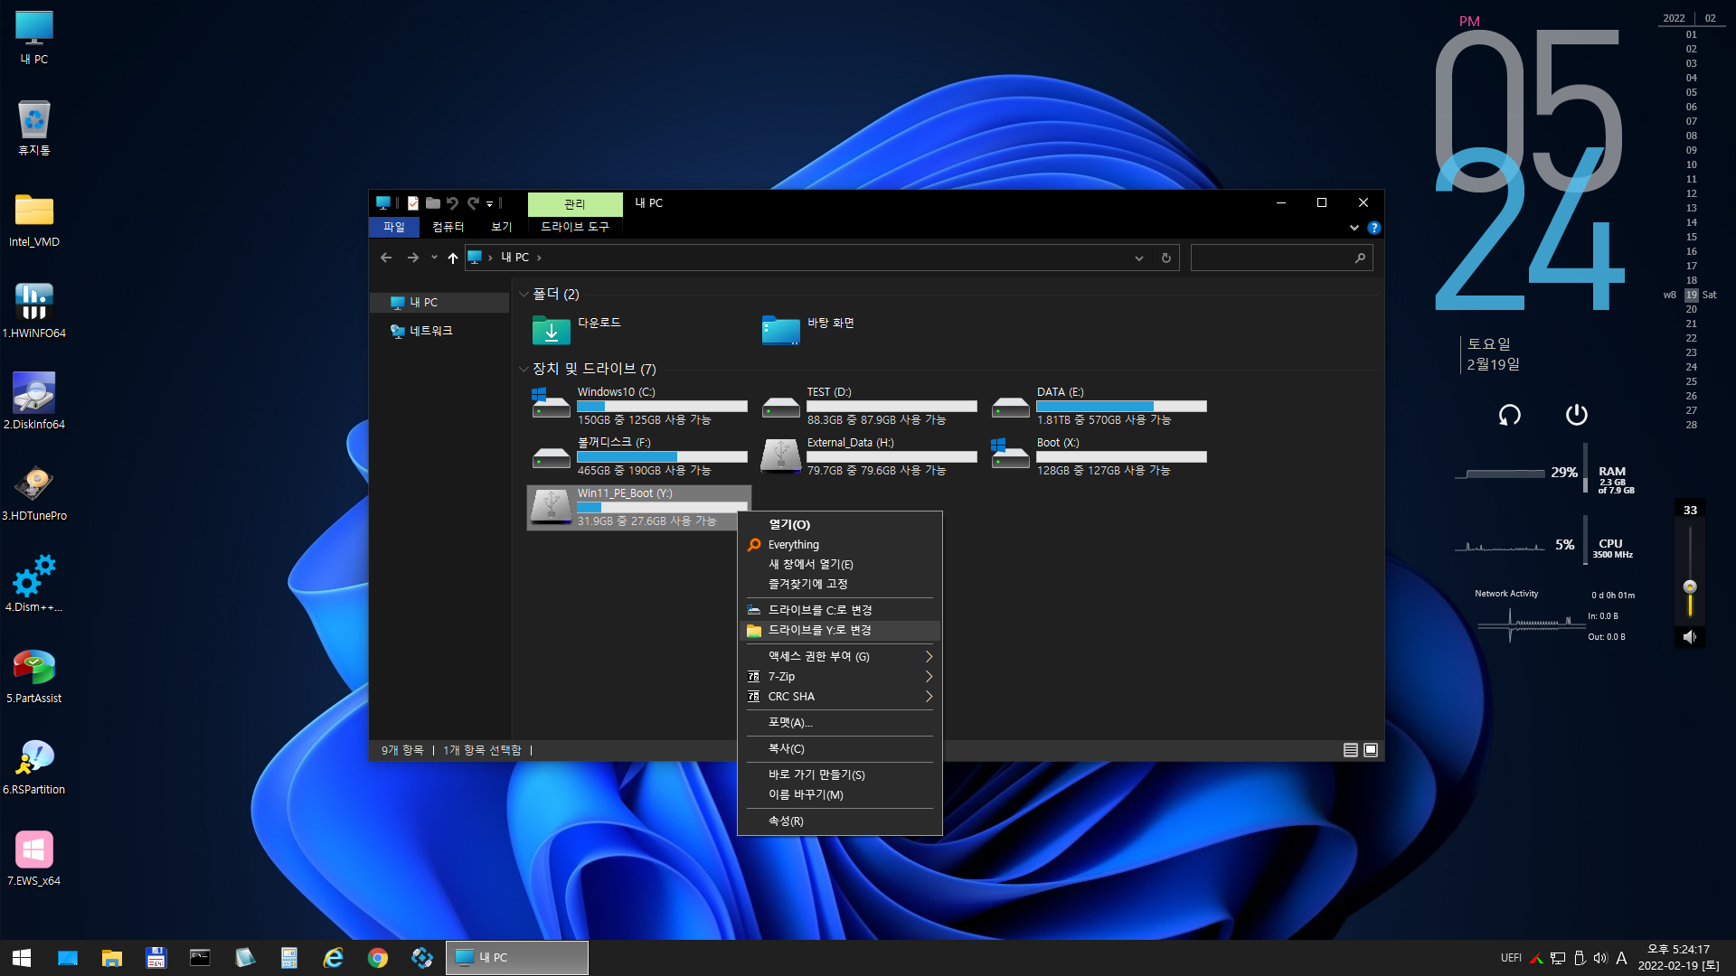This screenshot has height=976, width=1736.
Task: Open the command prompt taskbar icon
Action: coord(200,958)
